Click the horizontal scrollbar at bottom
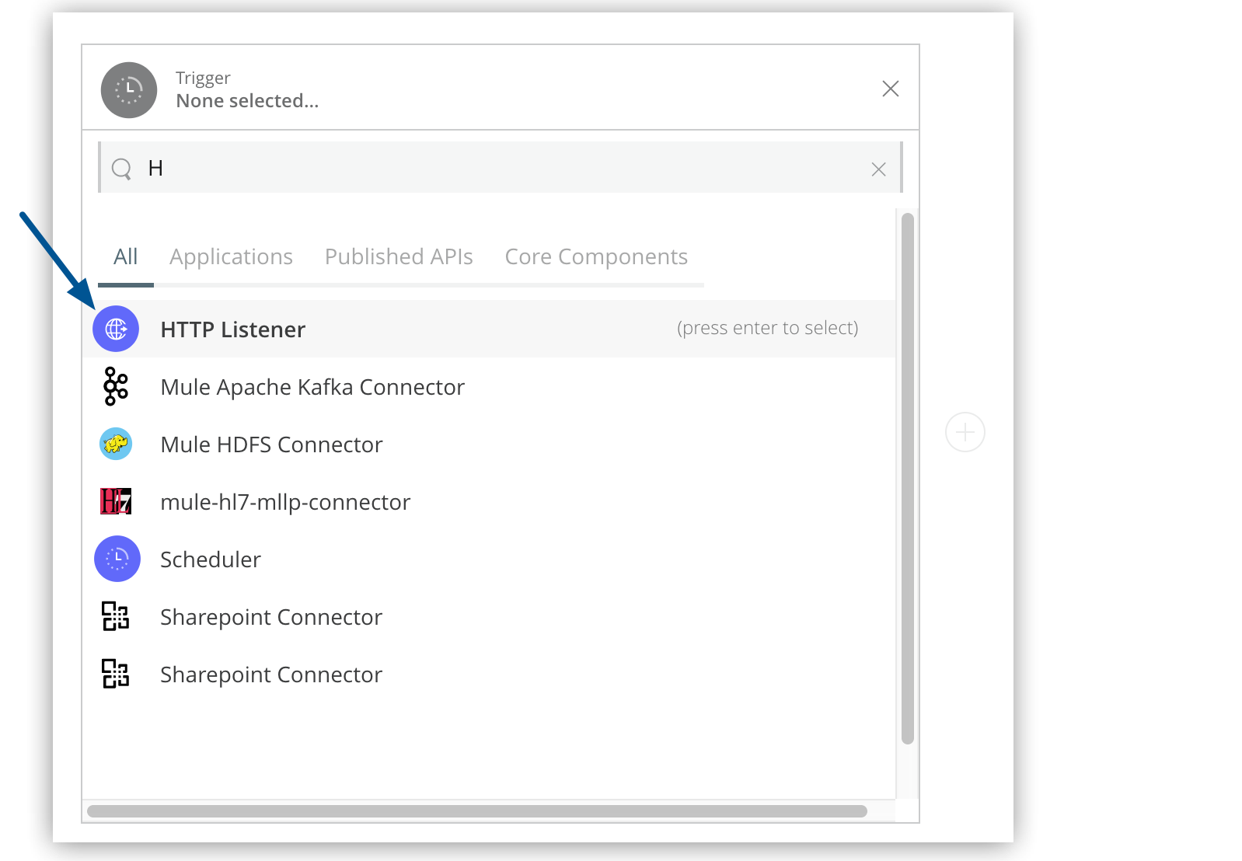 tap(476, 811)
